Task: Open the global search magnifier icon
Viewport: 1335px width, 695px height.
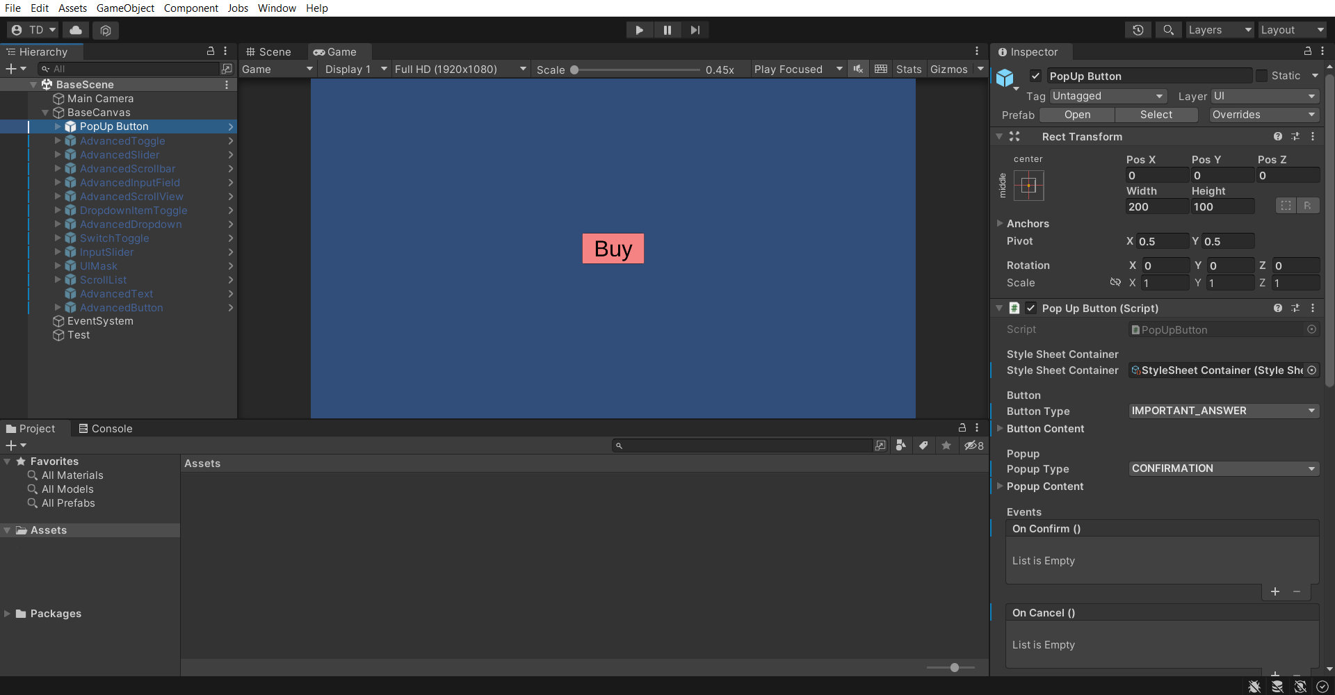Action: coord(1168,30)
